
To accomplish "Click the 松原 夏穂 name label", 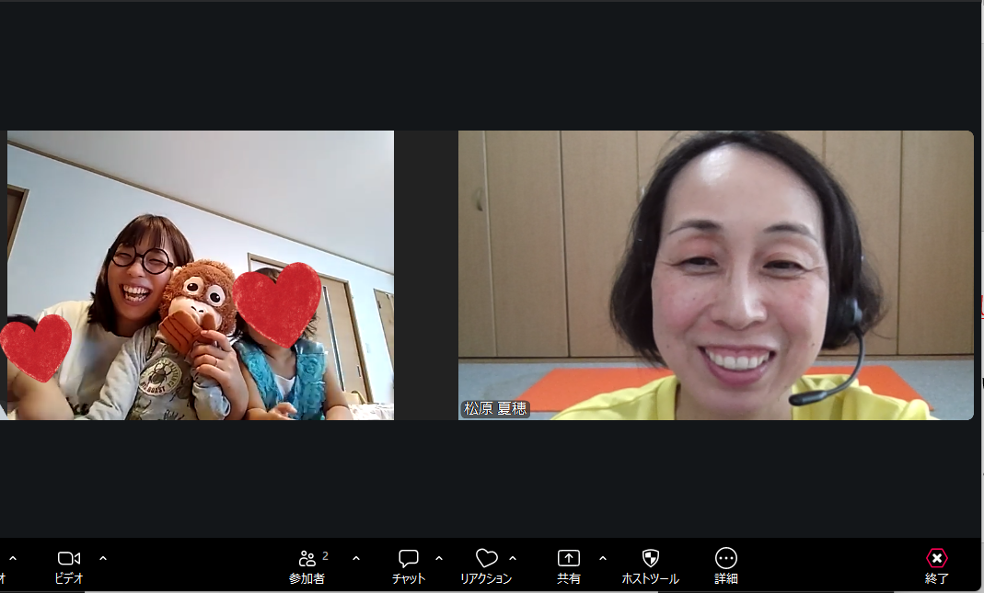I will (x=495, y=409).
